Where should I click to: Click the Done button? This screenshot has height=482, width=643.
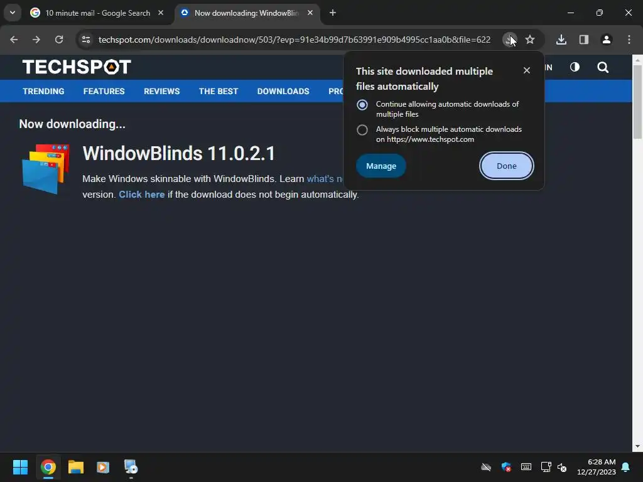pos(507,166)
